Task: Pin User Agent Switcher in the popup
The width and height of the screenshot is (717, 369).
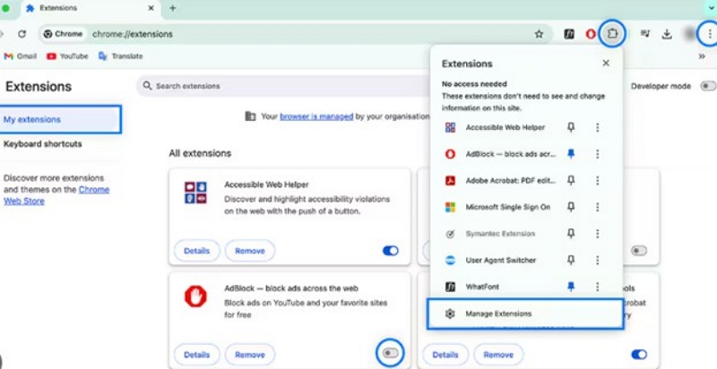Action: pyautogui.click(x=571, y=260)
